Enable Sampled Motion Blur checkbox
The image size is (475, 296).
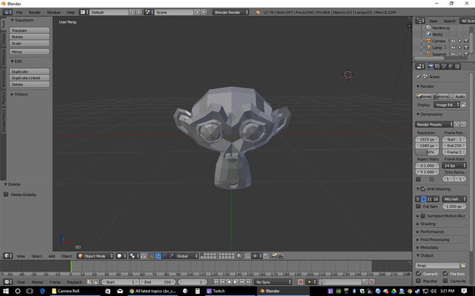[x=423, y=216]
